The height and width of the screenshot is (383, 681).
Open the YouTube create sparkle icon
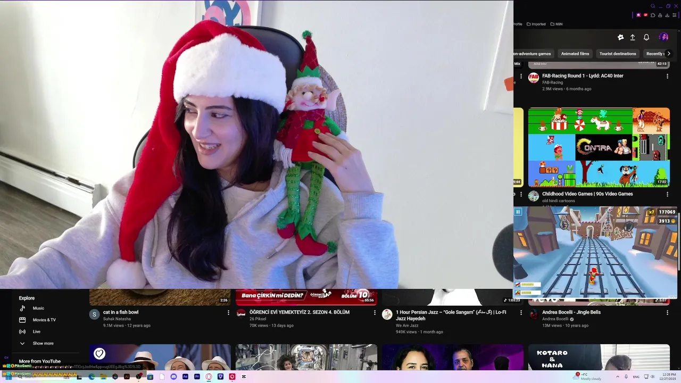[620, 37]
